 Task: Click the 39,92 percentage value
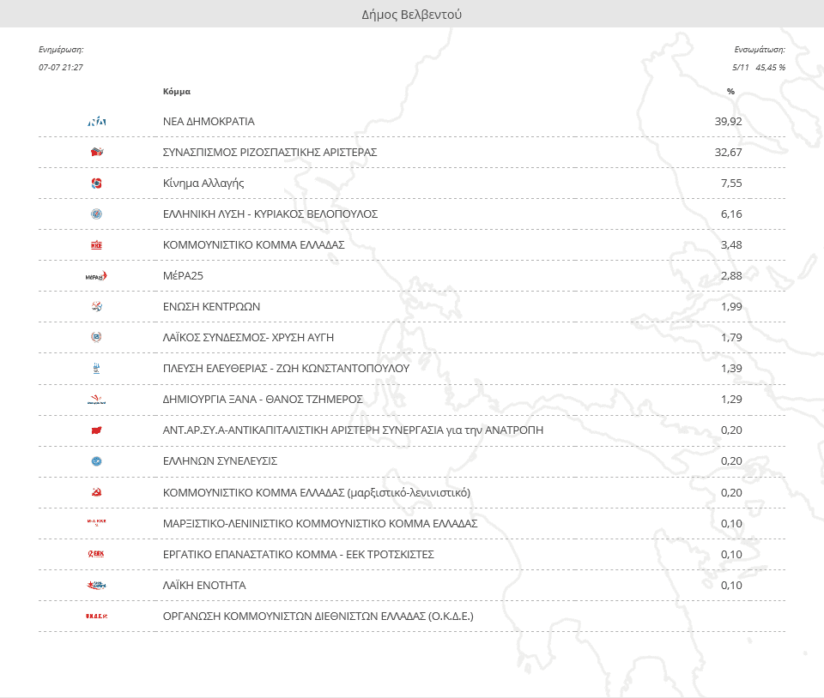pos(729,122)
